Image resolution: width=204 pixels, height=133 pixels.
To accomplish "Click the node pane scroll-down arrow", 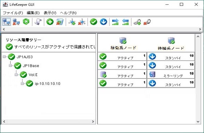I will pyautogui.click(x=198, y=122).
